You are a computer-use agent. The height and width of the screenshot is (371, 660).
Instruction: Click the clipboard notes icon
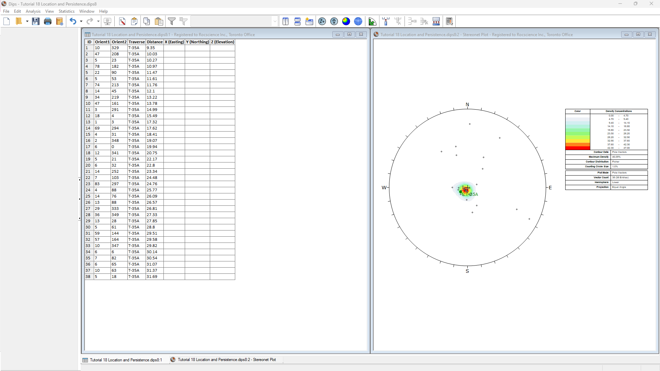(x=134, y=21)
